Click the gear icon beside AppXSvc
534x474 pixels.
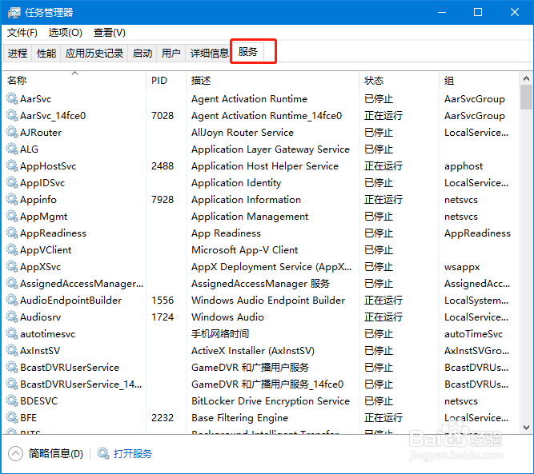pos(12,266)
